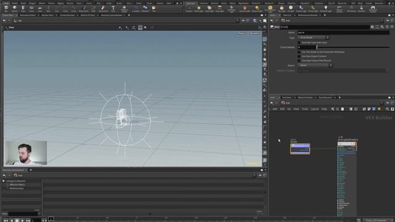Open the Export dropdown in parameters
The image size is (395, 222).
coord(315,65)
